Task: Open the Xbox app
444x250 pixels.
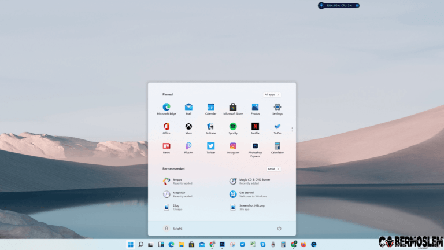Action: (188, 128)
